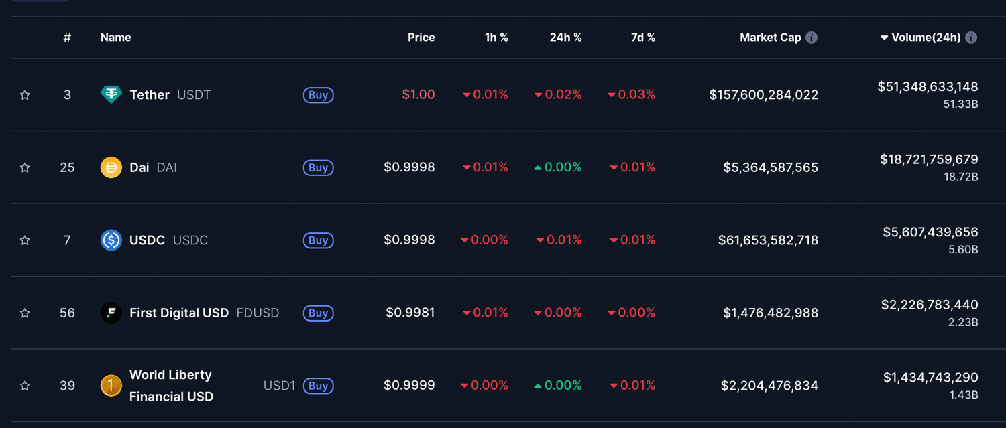Click the Volume(24h) info icon
1006x428 pixels.
pyautogui.click(x=971, y=38)
